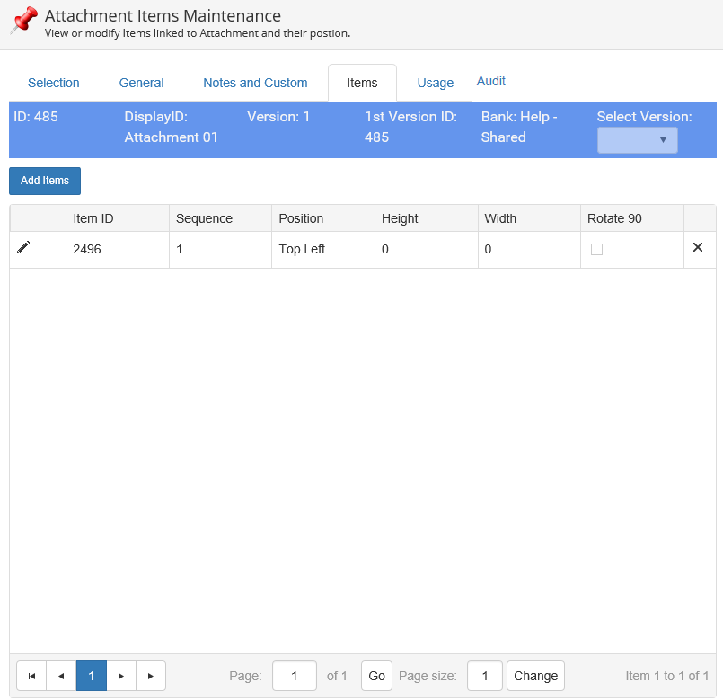Image resolution: width=723 pixels, height=700 pixels.
Task: Click the red pushpin icon in header
Action: click(x=24, y=22)
